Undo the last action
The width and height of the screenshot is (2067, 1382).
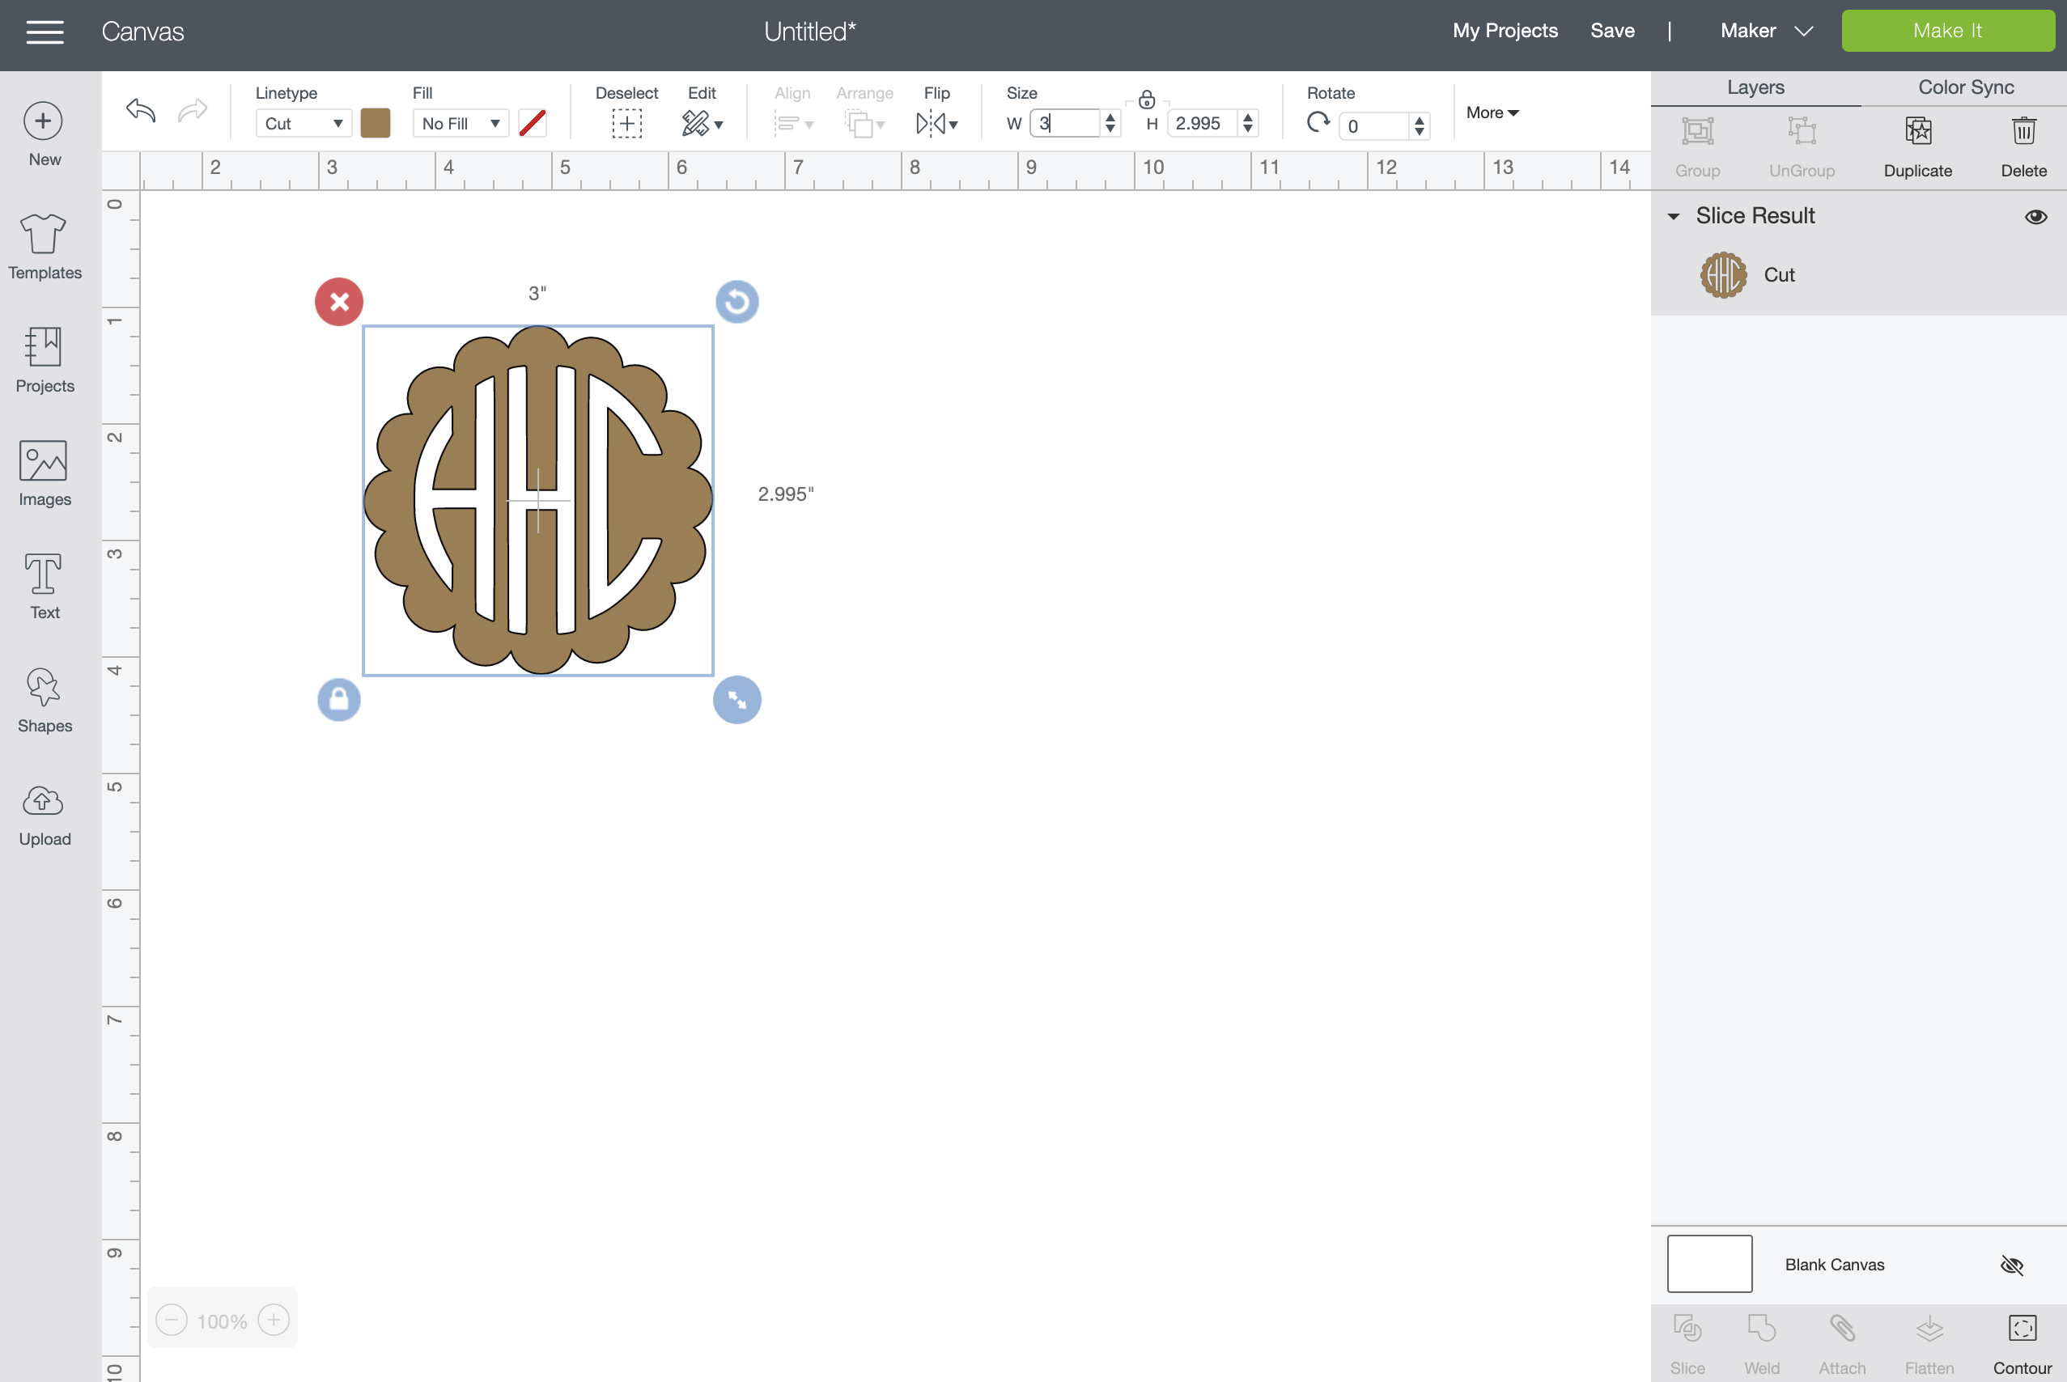coord(141,111)
